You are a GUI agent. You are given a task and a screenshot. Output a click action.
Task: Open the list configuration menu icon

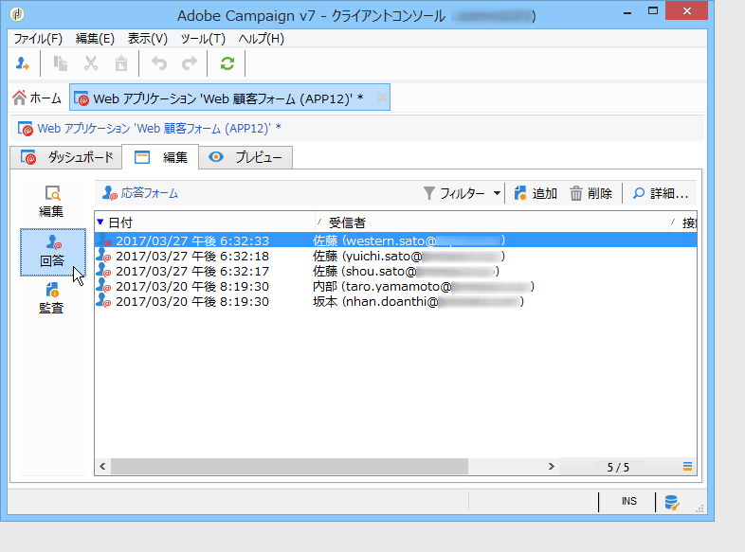(x=687, y=466)
